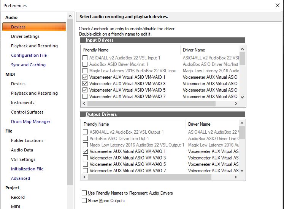Viewport: 284px width, 209px height.
Task: Open MIDI Playback and Recording page
Action: click(35, 93)
